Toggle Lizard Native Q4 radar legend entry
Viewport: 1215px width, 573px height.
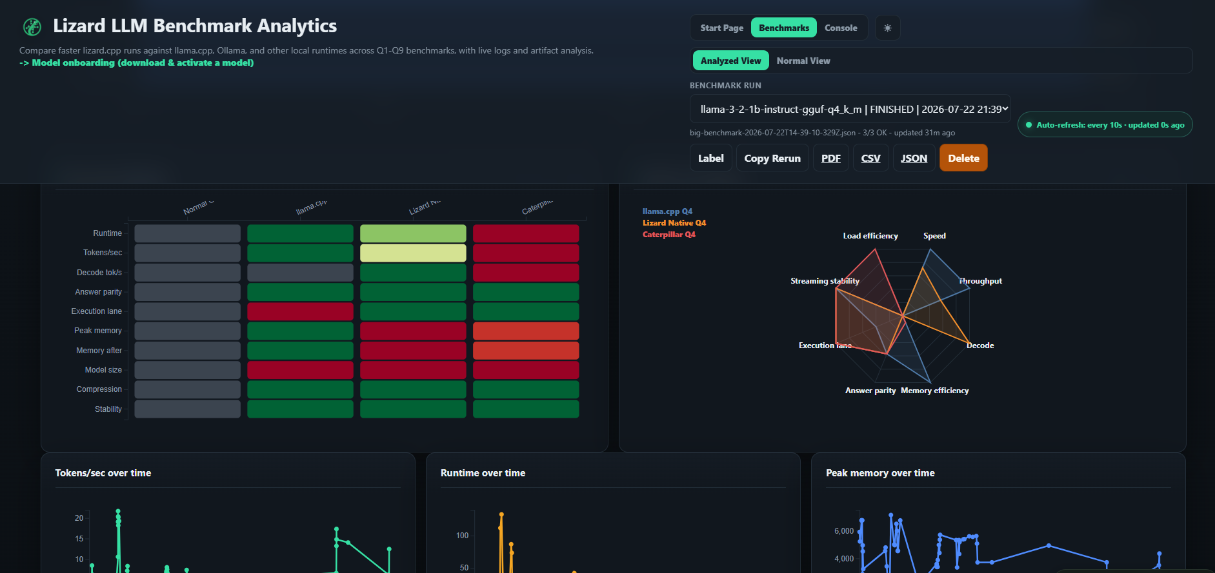(x=674, y=223)
